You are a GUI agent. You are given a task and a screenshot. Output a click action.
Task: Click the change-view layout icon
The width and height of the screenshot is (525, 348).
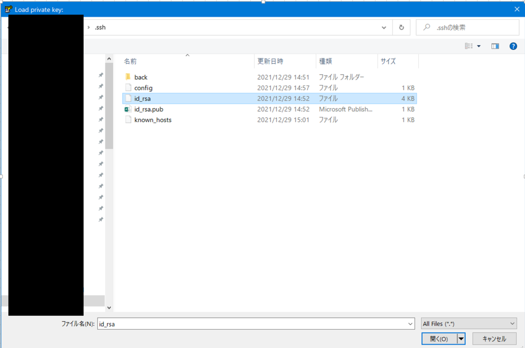click(x=470, y=45)
